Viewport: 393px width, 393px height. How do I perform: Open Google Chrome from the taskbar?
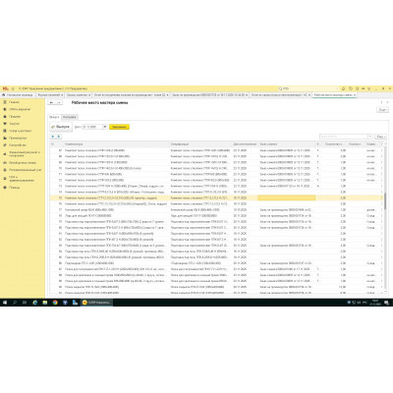pos(55,303)
